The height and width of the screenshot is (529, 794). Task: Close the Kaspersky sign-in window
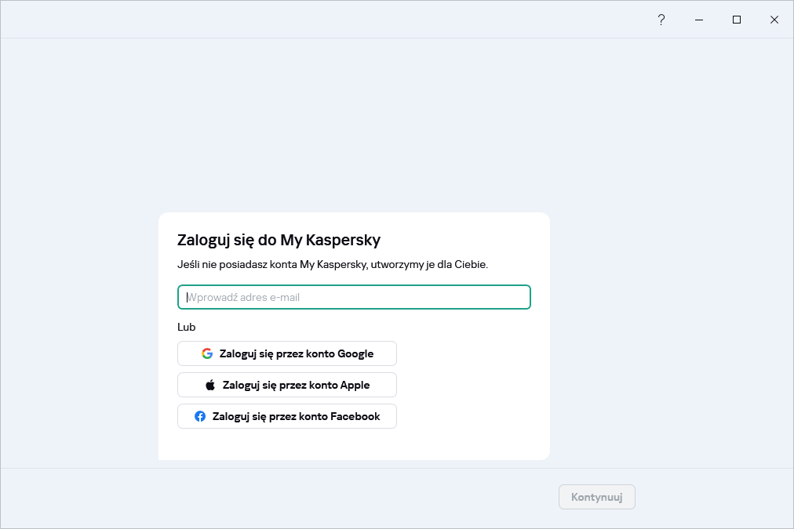[x=774, y=20]
